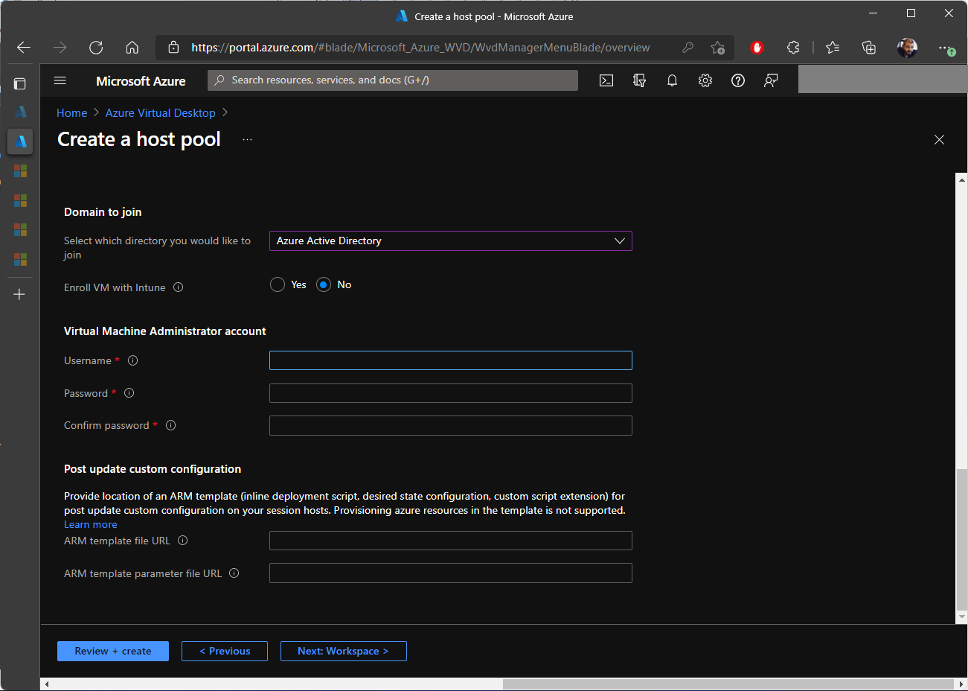Open a new tab with plus icon
This screenshot has width=968, height=691.
point(20,294)
